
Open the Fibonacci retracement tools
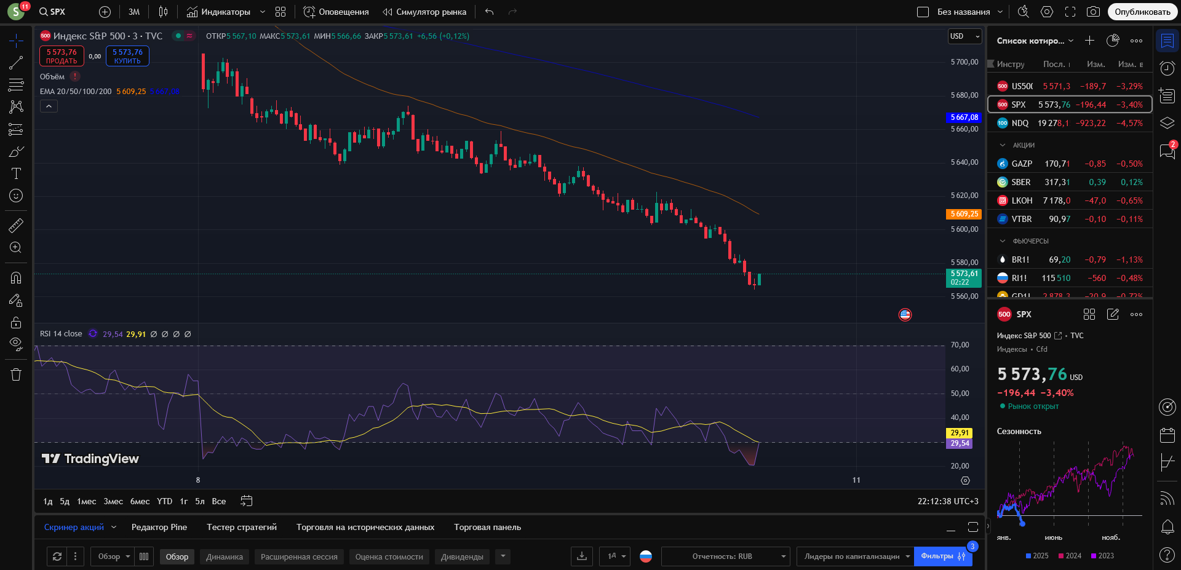[x=16, y=85]
